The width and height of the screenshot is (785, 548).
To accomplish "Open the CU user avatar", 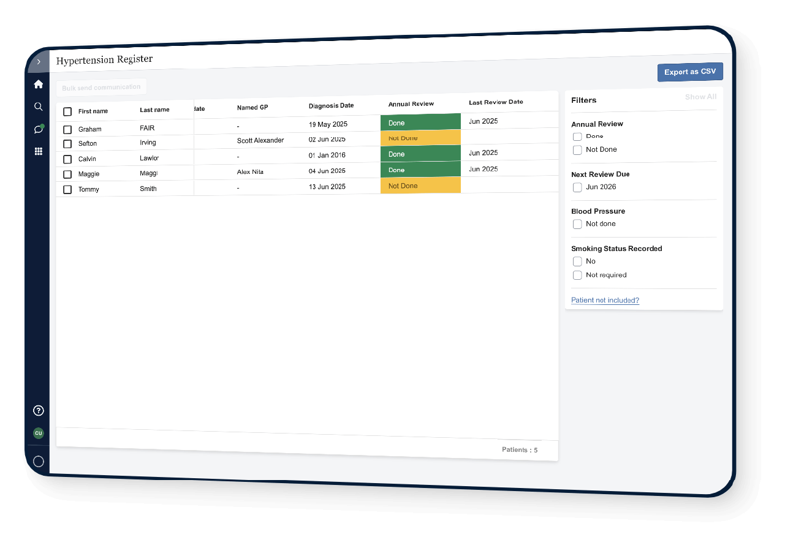I will click(39, 433).
